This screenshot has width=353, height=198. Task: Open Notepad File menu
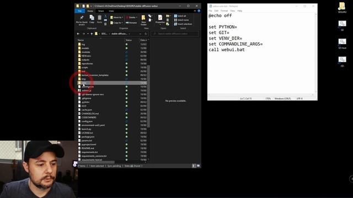(x=210, y=10)
